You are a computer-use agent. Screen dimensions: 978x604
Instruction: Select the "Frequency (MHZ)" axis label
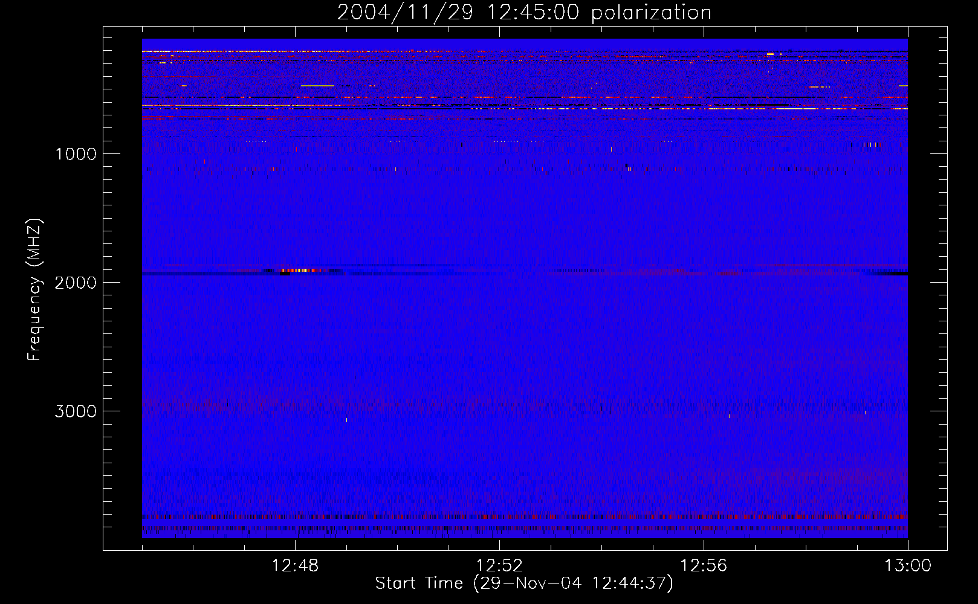35,290
